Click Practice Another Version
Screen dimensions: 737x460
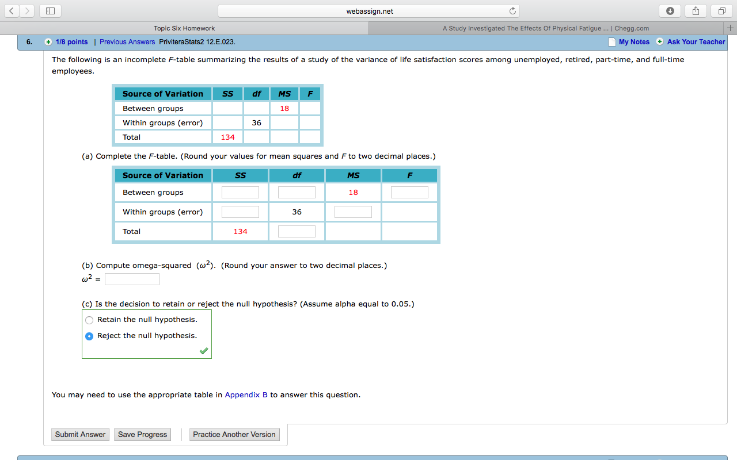[234, 435]
